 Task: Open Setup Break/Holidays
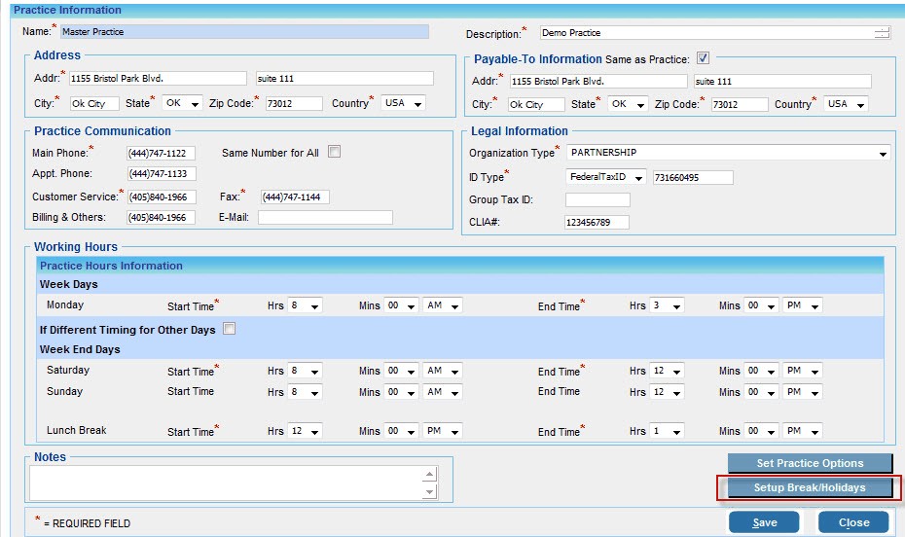point(809,487)
